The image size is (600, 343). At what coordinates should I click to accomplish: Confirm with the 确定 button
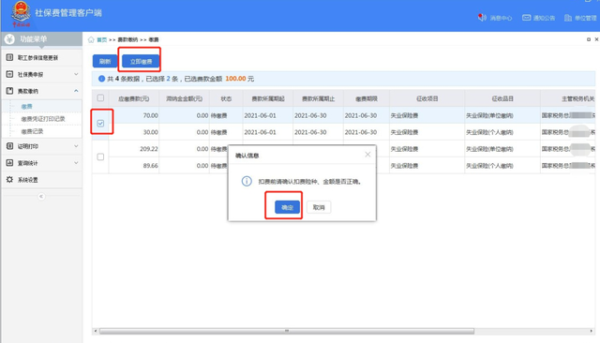pos(287,207)
